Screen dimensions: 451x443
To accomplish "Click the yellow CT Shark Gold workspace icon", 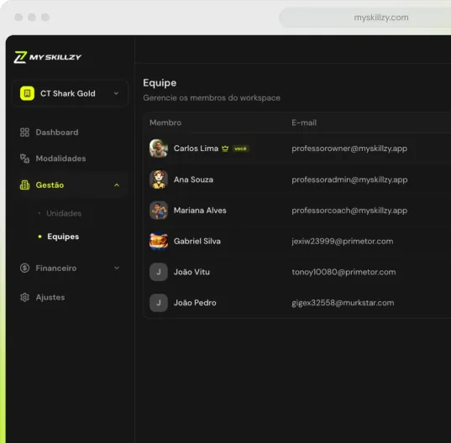I will [x=28, y=93].
